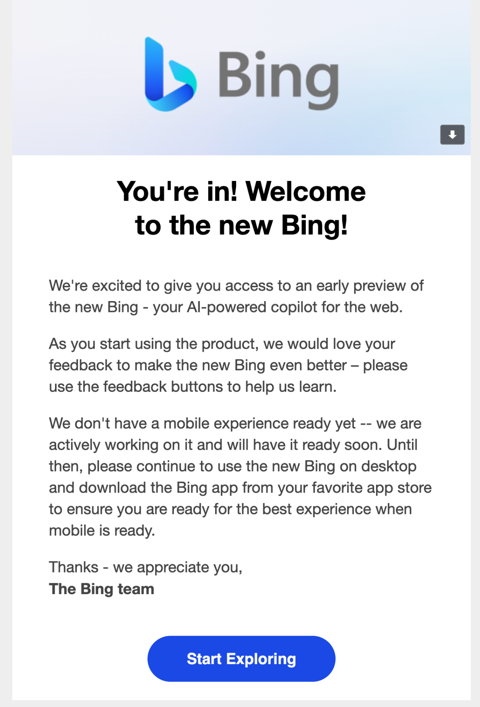The height and width of the screenshot is (707, 480).
Task: Click the gray Bing wordmark text
Action: [x=279, y=78]
